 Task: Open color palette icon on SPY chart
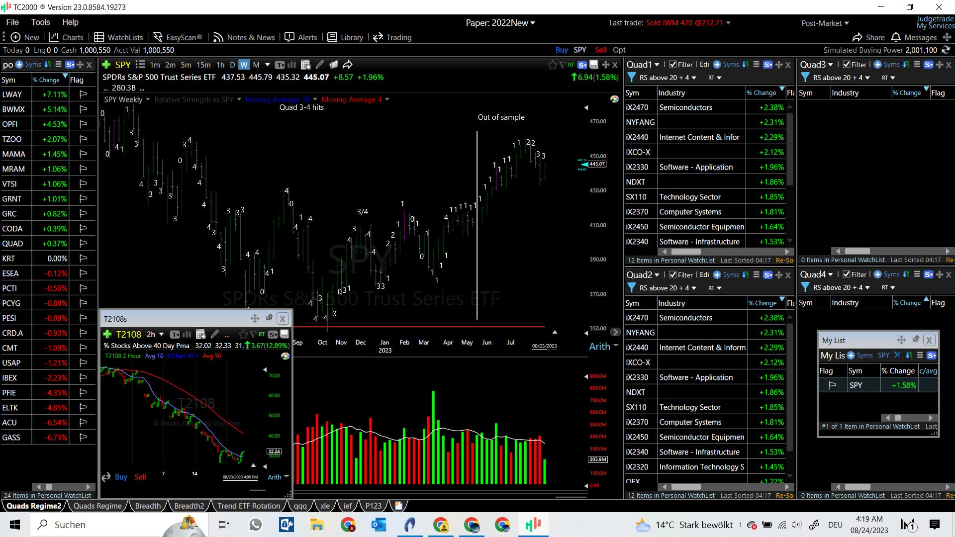[x=615, y=99]
